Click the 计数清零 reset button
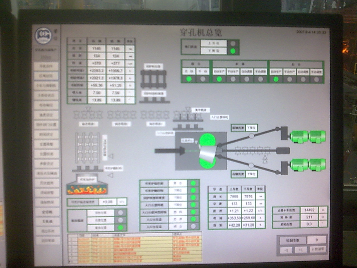Screen dimensions: 357x268 coord(318,250)
